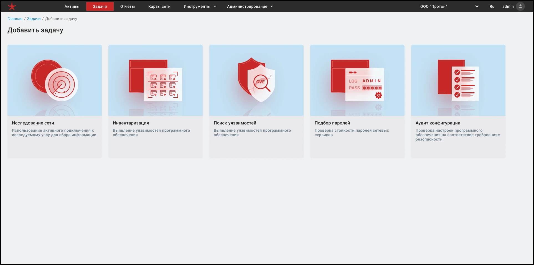Click the Аудит конфигурации card title
This screenshot has height=265, width=534.
pyautogui.click(x=438, y=123)
